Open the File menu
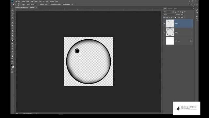This screenshot has width=209, height=118. click(16, 1)
